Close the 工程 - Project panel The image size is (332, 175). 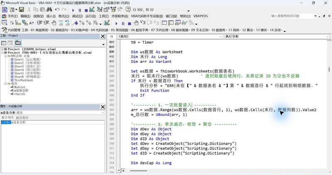[103, 36]
